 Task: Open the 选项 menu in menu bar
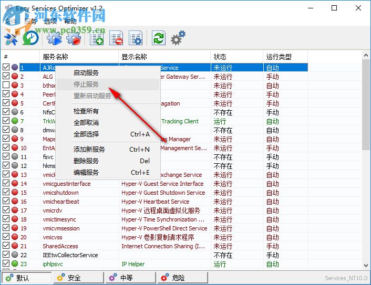[50, 22]
